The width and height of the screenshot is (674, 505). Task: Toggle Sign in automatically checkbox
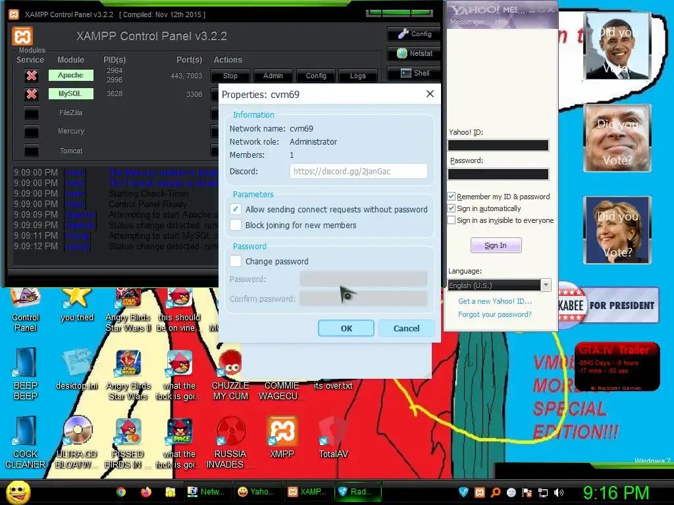pyautogui.click(x=452, y=208)
